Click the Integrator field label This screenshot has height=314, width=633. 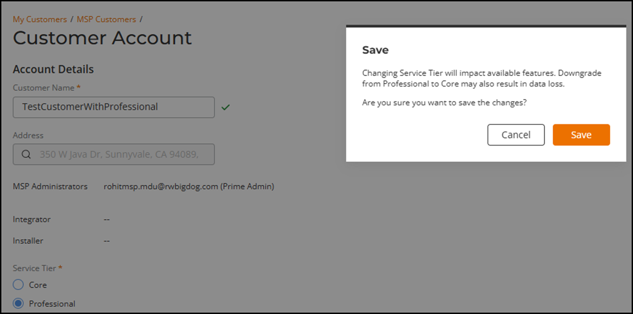32,219
